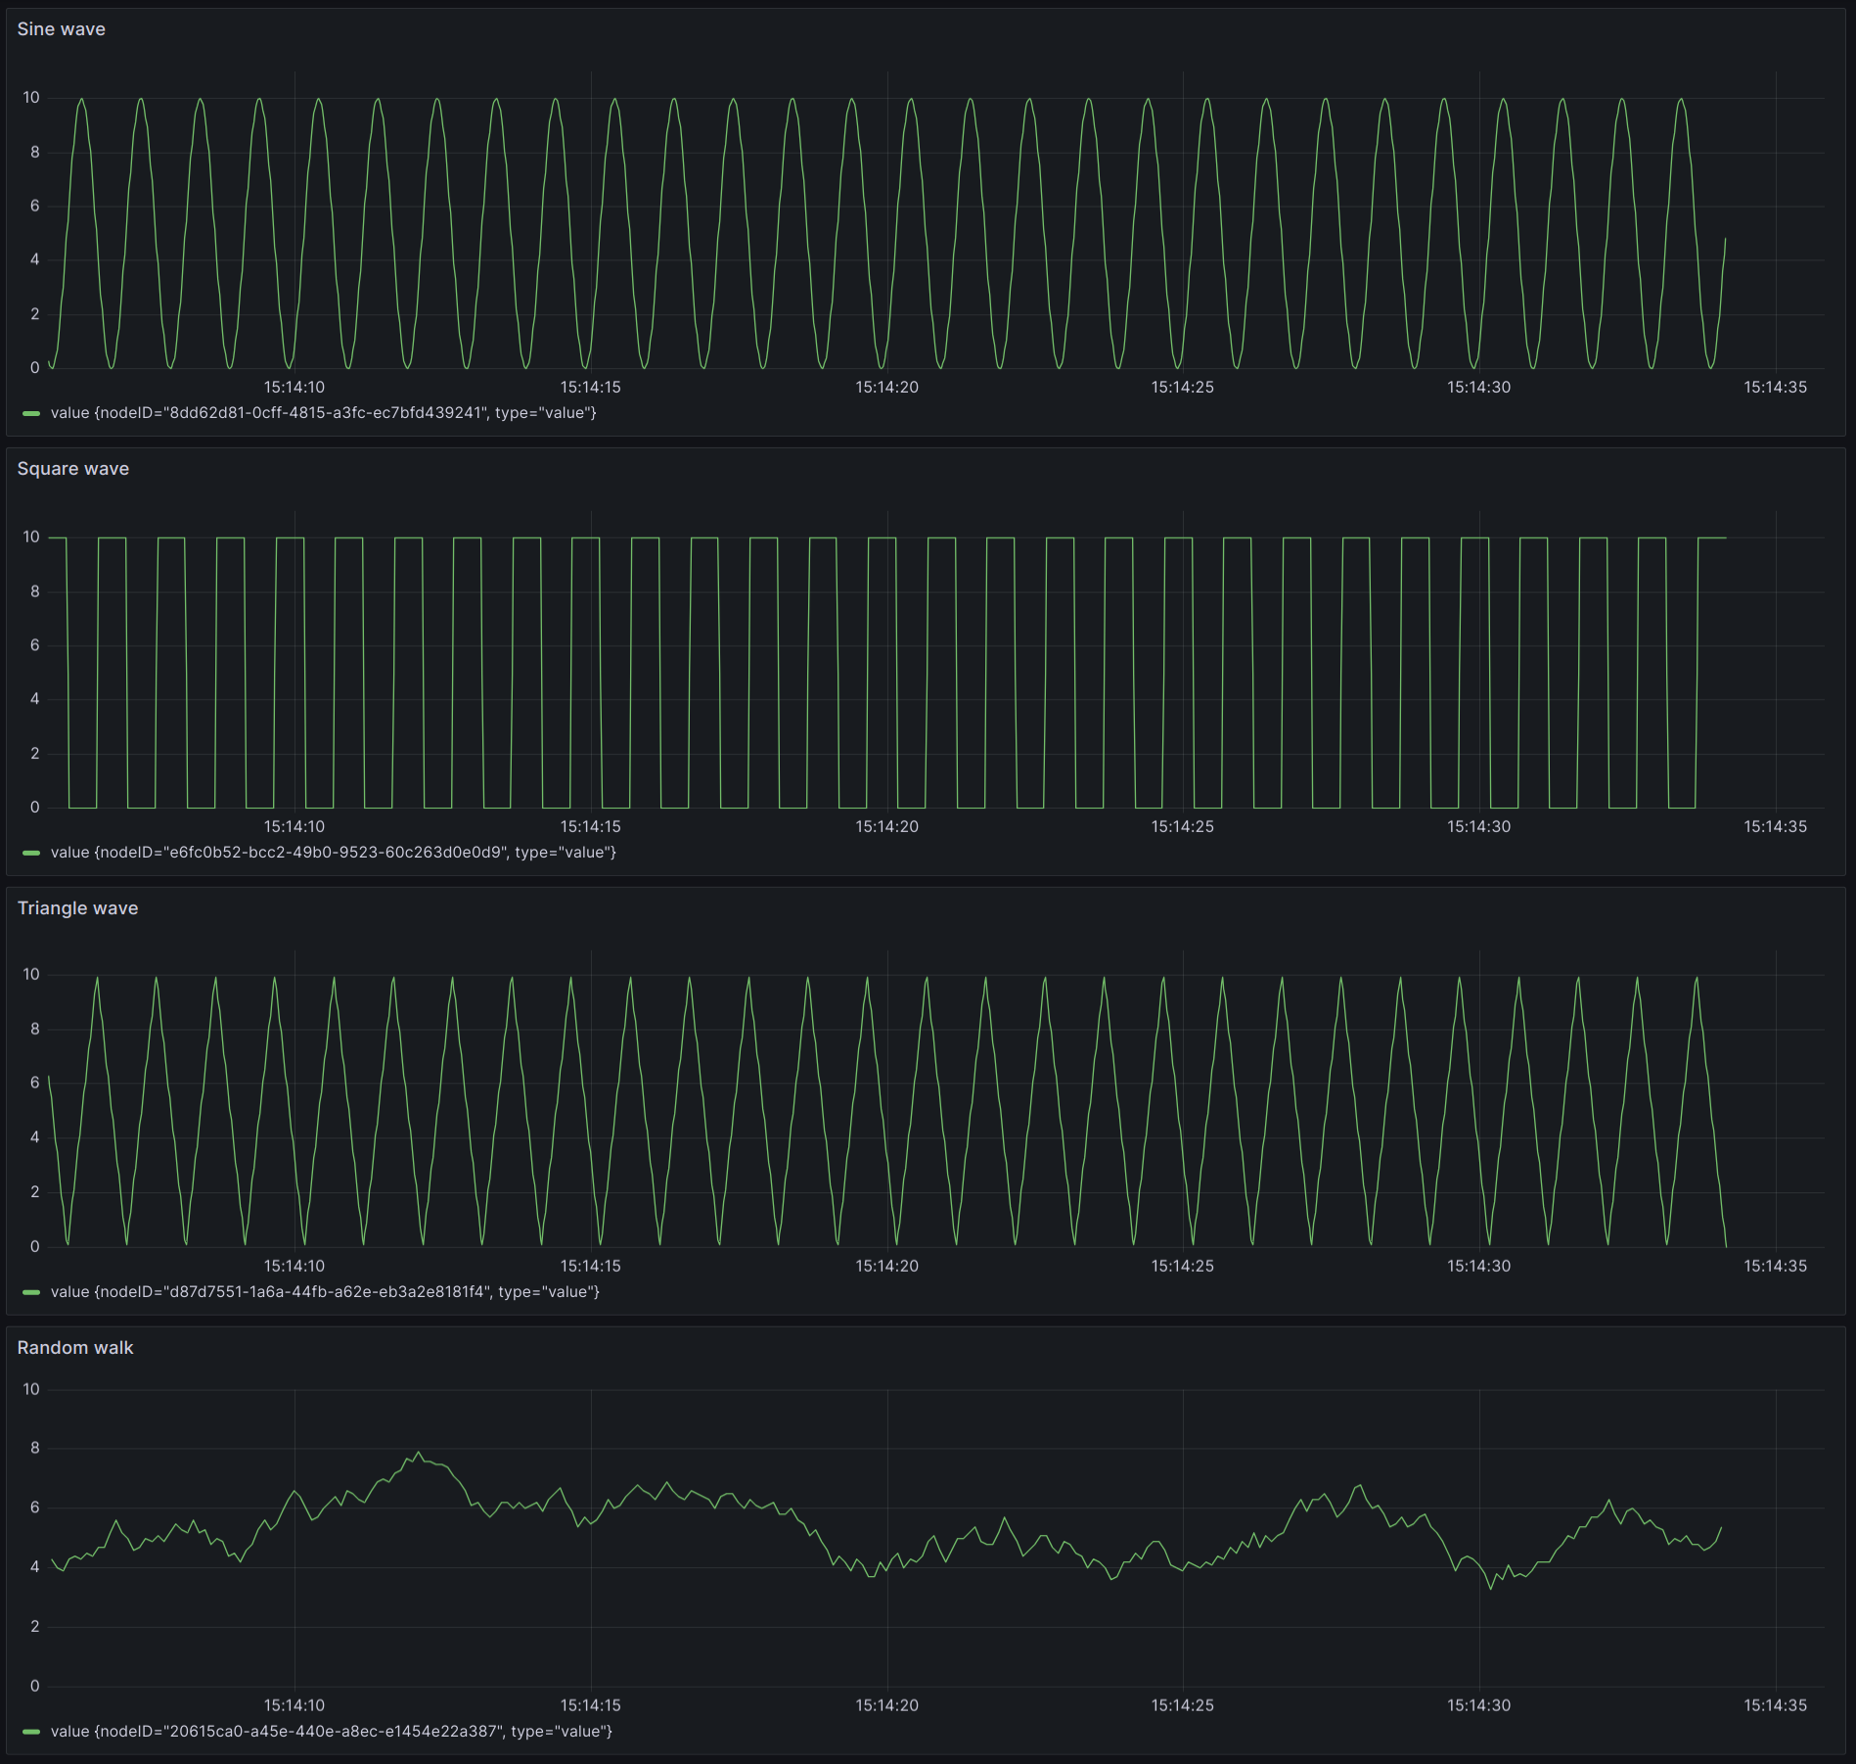Click the last data point of the Sine wave
The image size is (1856, 1764).
pos(1725,238)
